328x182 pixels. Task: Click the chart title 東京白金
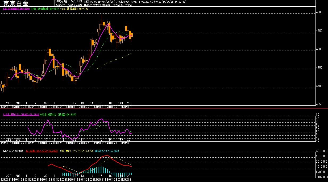pyautogui.click(x=15, y=3)
